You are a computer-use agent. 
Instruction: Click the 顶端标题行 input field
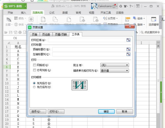tap(89, 49)
